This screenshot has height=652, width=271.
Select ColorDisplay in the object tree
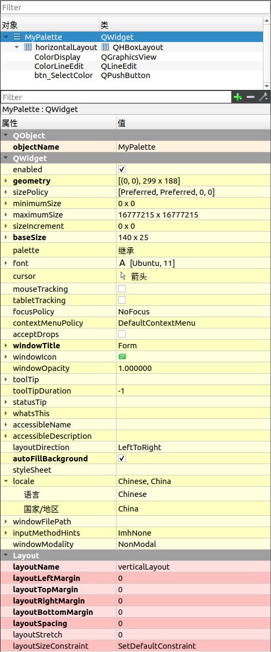coord(57,57)
